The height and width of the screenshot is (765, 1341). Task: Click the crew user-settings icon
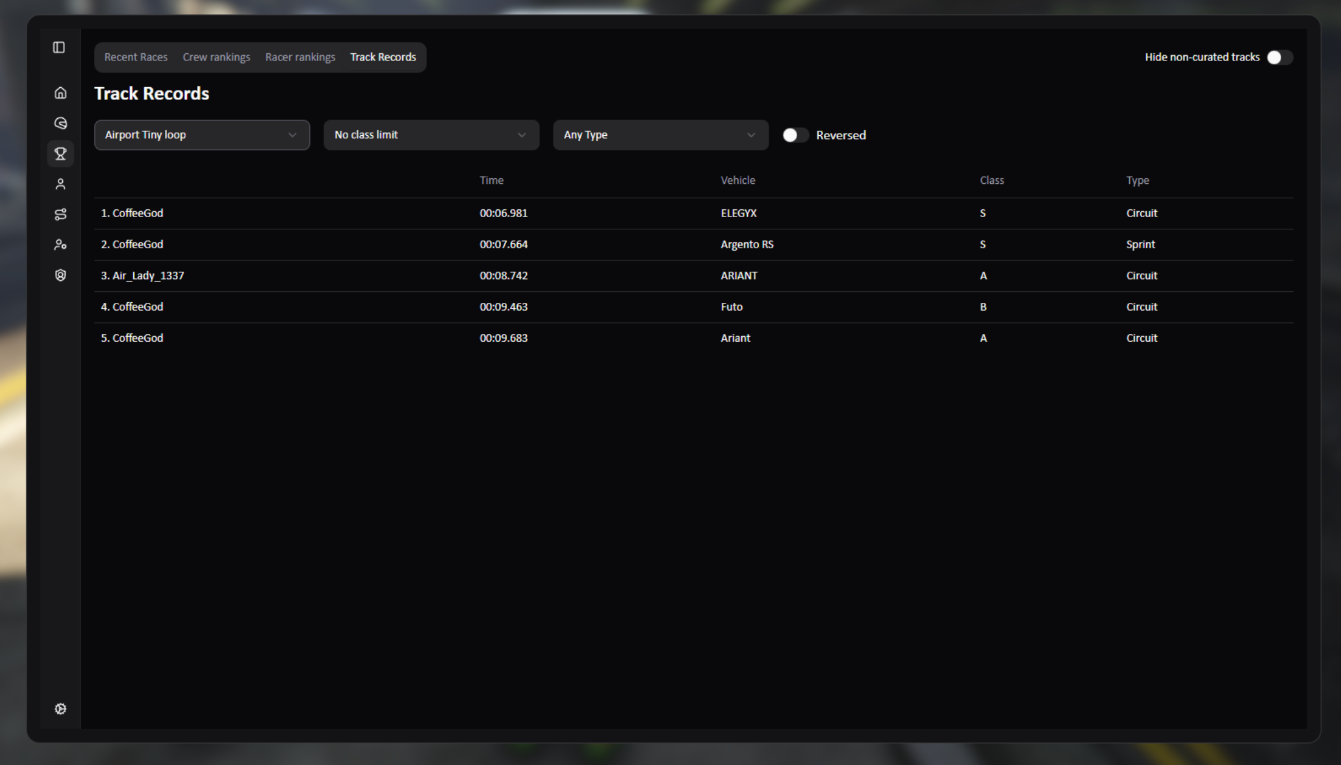pyautogui.click(x=60, y=245)
